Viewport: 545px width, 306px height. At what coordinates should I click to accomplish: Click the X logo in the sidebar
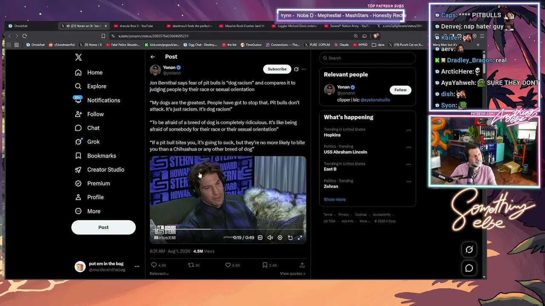pos(78,57)
